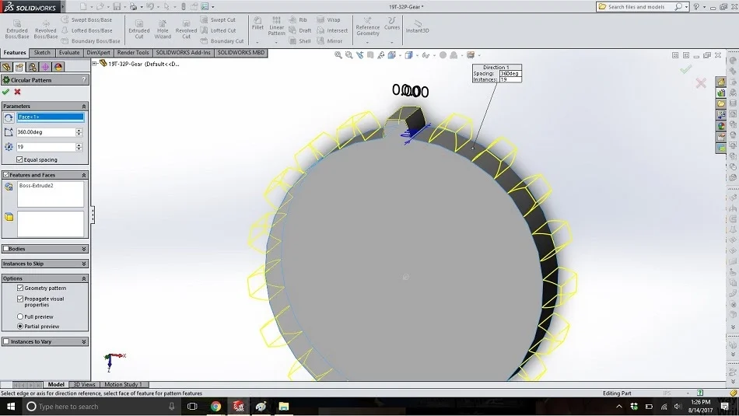Image resolution: width=739 pixels, height=416 pixels.
Task: Open the Curves dropdown arrow
Action: click(x=391, y=43)
